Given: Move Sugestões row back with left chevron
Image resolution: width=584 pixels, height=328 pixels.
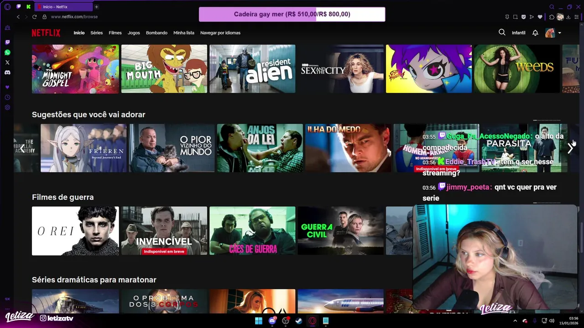Looking at the screenshot, I should coord(22,148).
